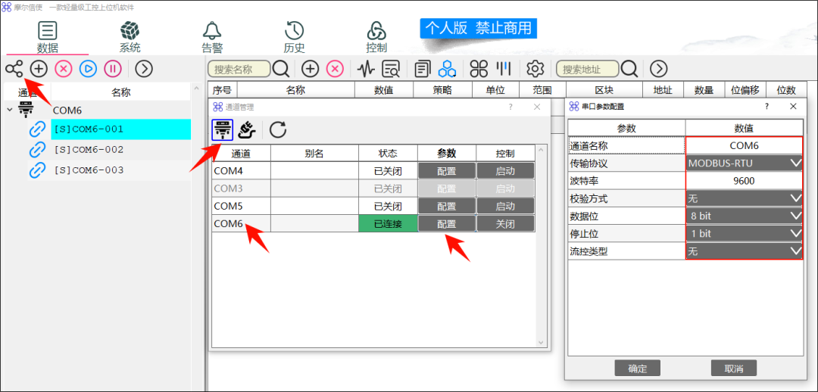This screenshot has height=392, width=818.
Task: Open channel management share icon
Action: point(14,69)
